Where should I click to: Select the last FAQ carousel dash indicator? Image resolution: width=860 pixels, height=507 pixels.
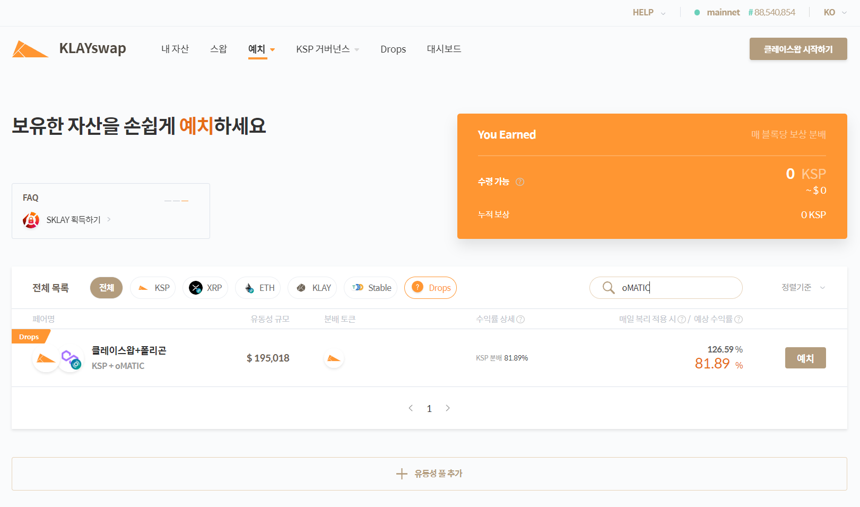coord(185,201)
